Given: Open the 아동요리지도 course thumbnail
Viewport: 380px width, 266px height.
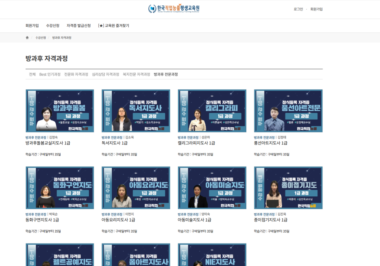Looking at the screenshot, I should point(136,188).
